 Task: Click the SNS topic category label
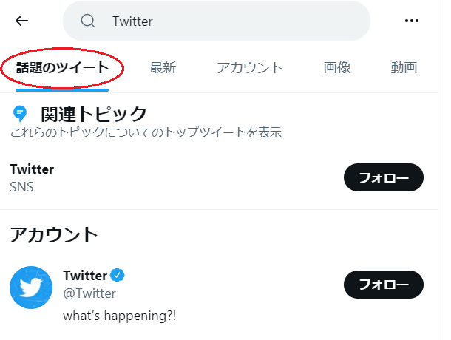22,187
